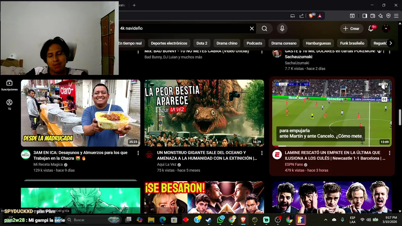402x226 pixels.
Task: Select the En tiempo real chip
Action: (x=130, y=43)
